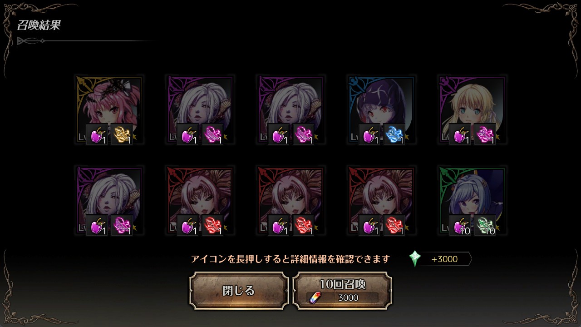Summon again with 10回召喚 button
This screenshot has width=581, height=327.
343,291
